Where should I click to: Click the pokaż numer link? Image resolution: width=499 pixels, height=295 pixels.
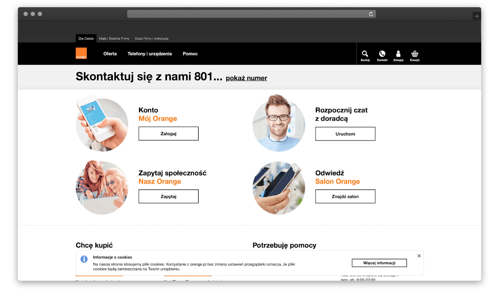(x=246, y=78)
